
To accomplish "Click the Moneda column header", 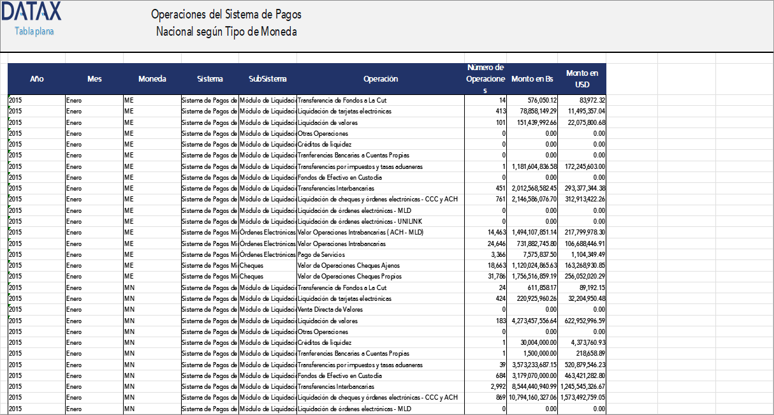I will tap(152, 78).
